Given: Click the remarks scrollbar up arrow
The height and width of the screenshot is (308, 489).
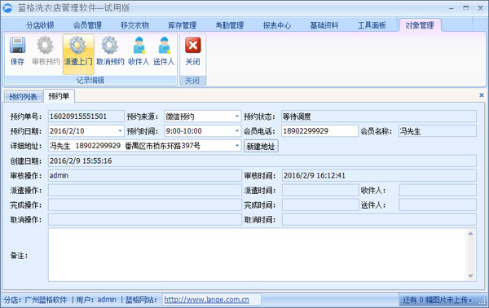Looking at the screenshot, I should (470, 234).
